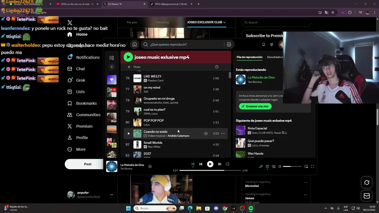Open more options for Merentiel trend
The height and width of the screenshot is (213, 379).
[306, 183]
